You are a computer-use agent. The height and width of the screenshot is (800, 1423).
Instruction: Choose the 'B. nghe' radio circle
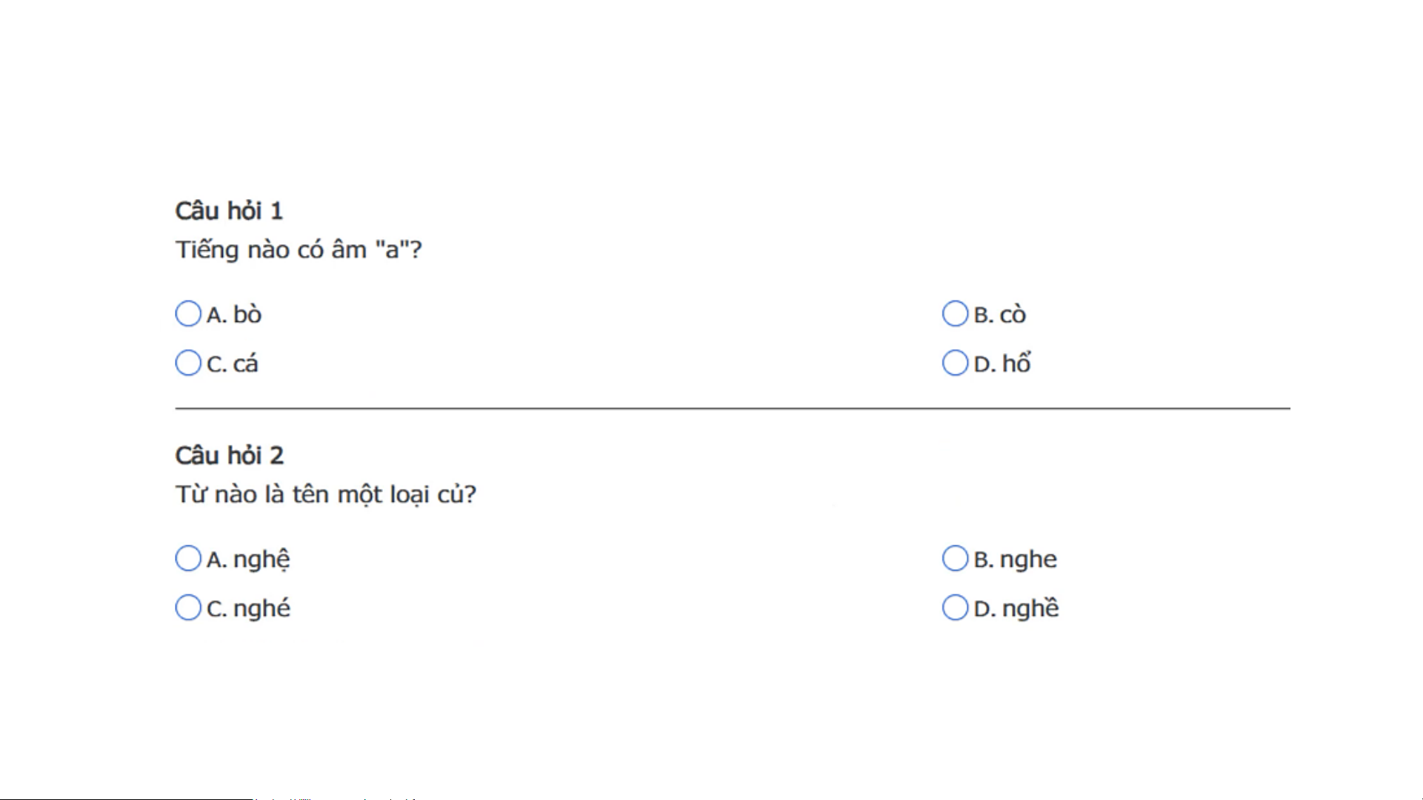click(x=955, y=559)
